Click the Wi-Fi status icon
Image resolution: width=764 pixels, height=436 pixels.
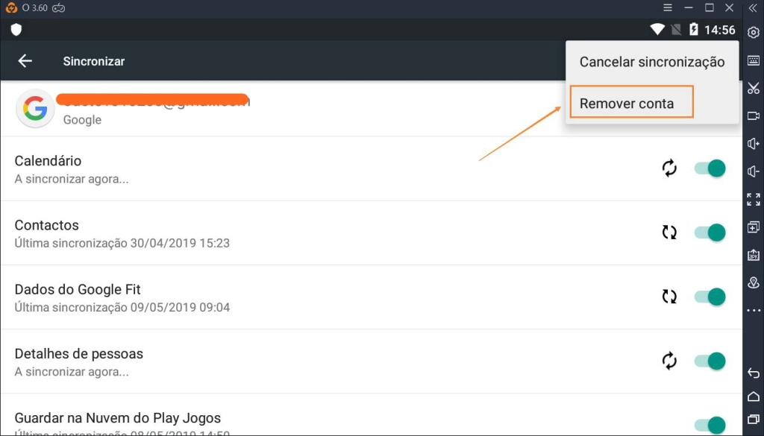pos(657,30)
